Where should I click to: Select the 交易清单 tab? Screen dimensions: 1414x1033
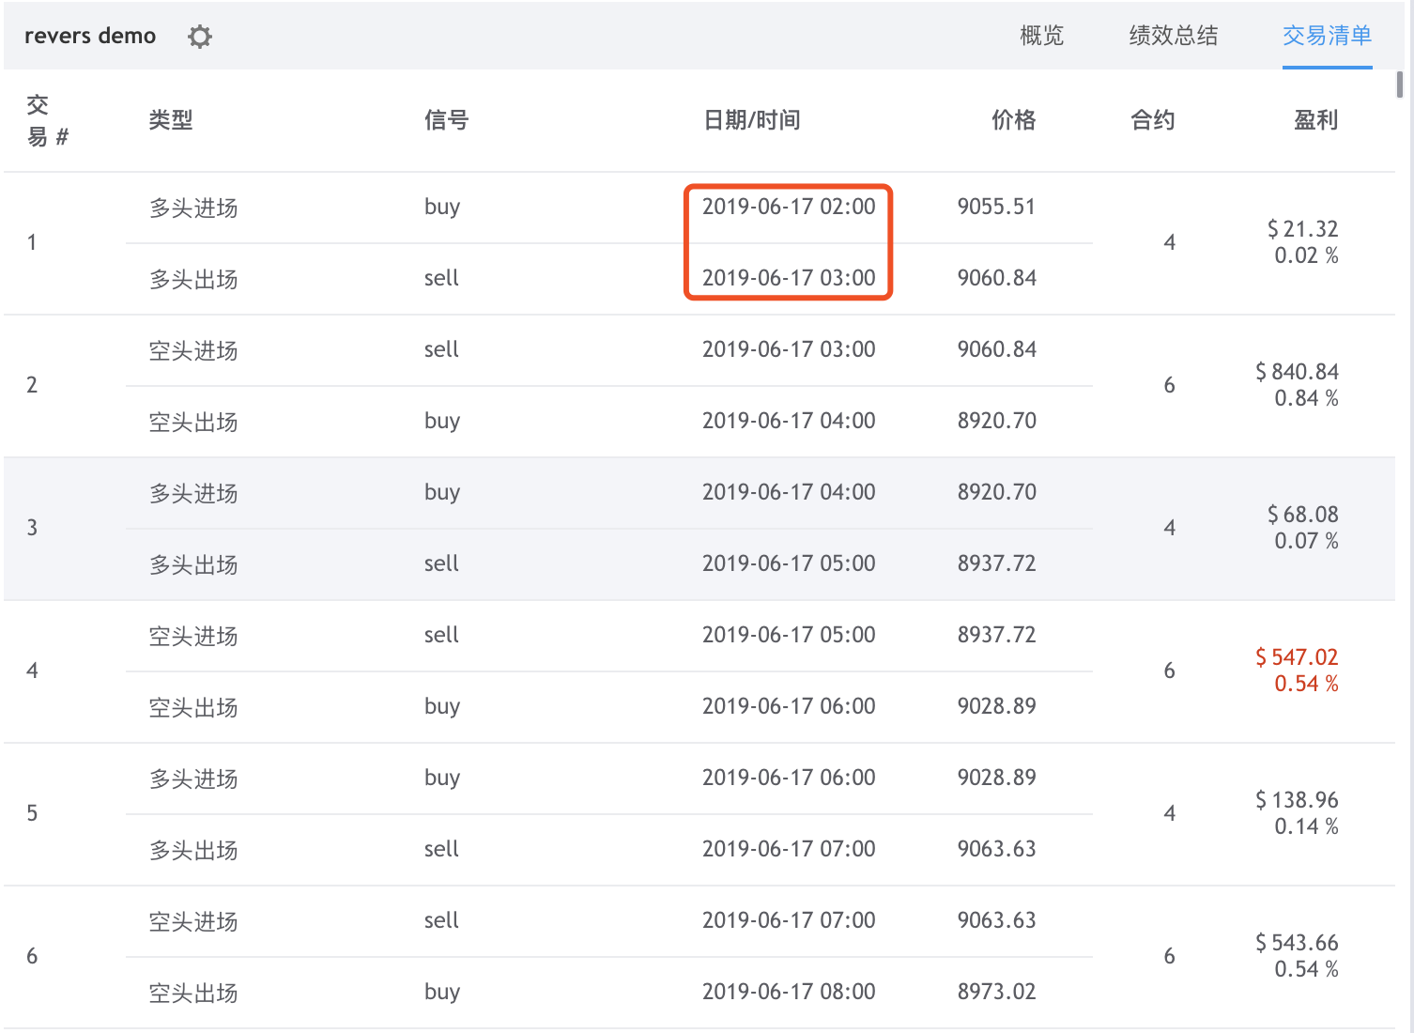tap(1327, 36)
